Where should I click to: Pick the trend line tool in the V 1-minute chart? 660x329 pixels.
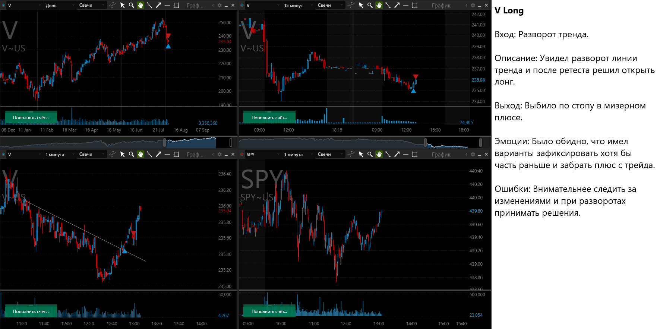pos(149,154)
